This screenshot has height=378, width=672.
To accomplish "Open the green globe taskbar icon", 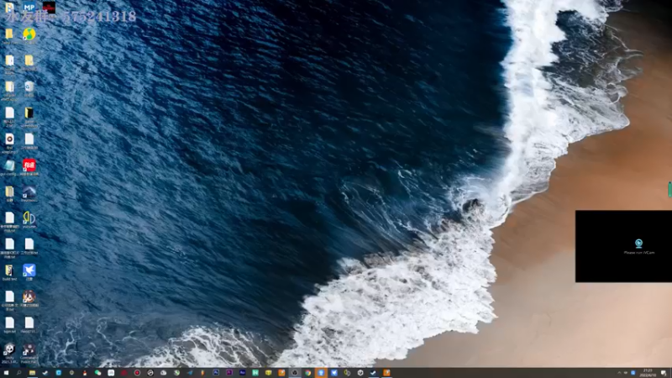I will coord(176,373).
